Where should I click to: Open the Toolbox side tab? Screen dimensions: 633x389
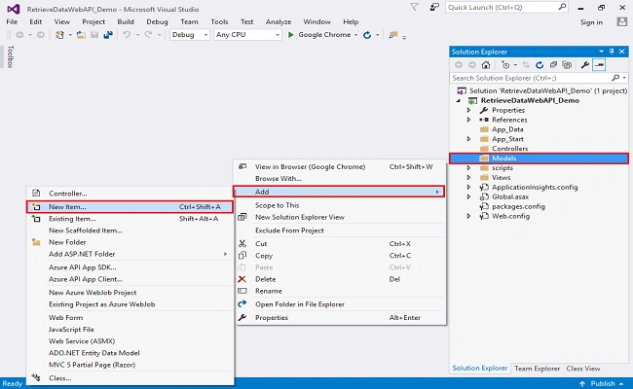point(11,56)
